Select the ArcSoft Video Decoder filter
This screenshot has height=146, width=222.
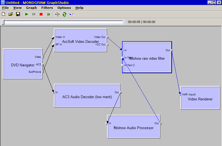coord(80,40)
